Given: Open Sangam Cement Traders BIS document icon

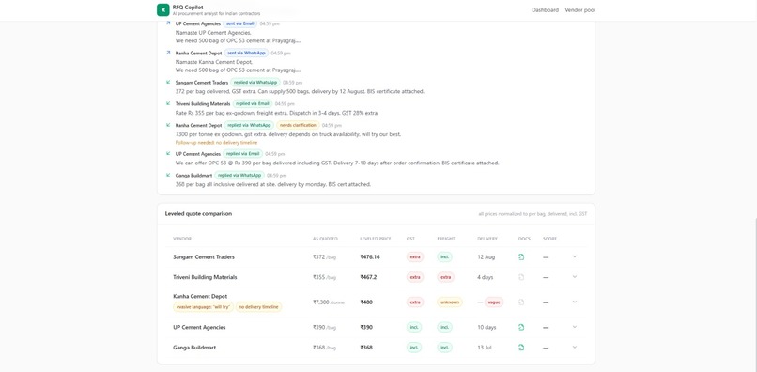Looking at the screenshot, I should [521, 257].
